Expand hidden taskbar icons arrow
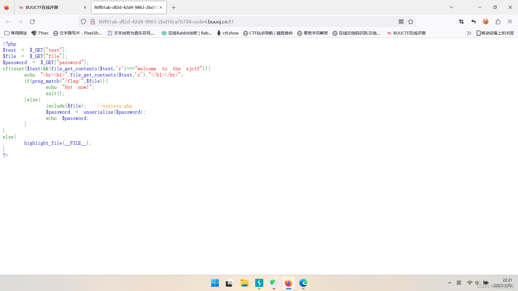 coord(450,283)
